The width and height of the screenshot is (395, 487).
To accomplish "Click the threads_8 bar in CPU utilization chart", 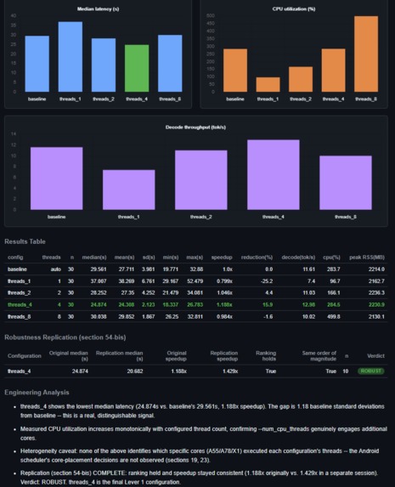I will point(366,54).
